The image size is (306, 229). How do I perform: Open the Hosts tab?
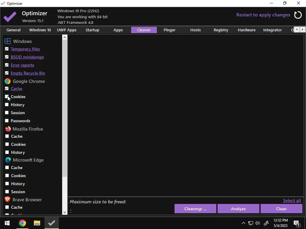[x=195, y=30]
